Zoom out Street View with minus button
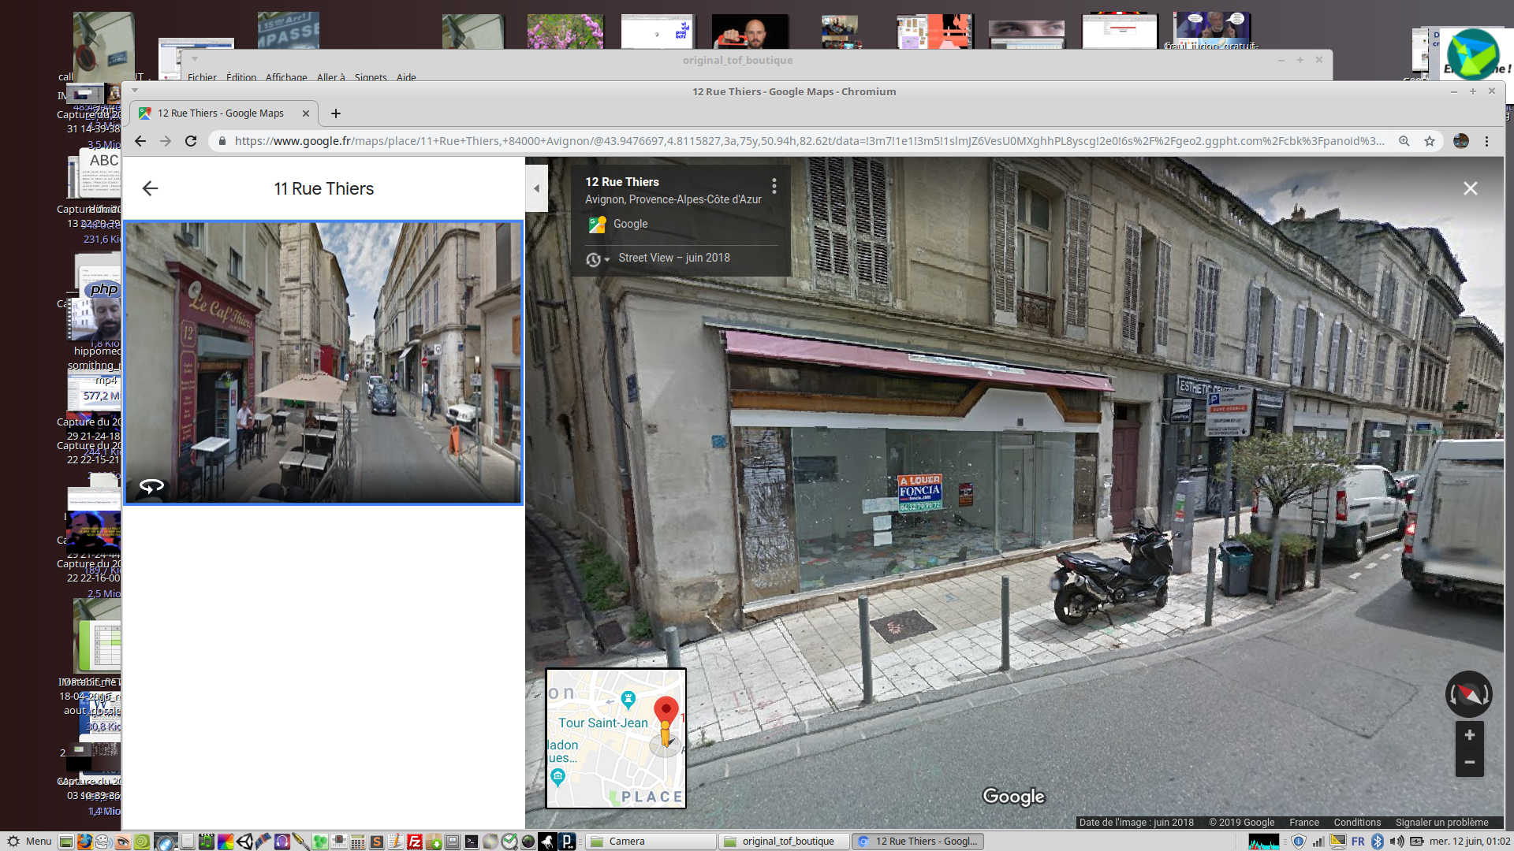The image size is (1514, 851). [x=1469, y=762]
